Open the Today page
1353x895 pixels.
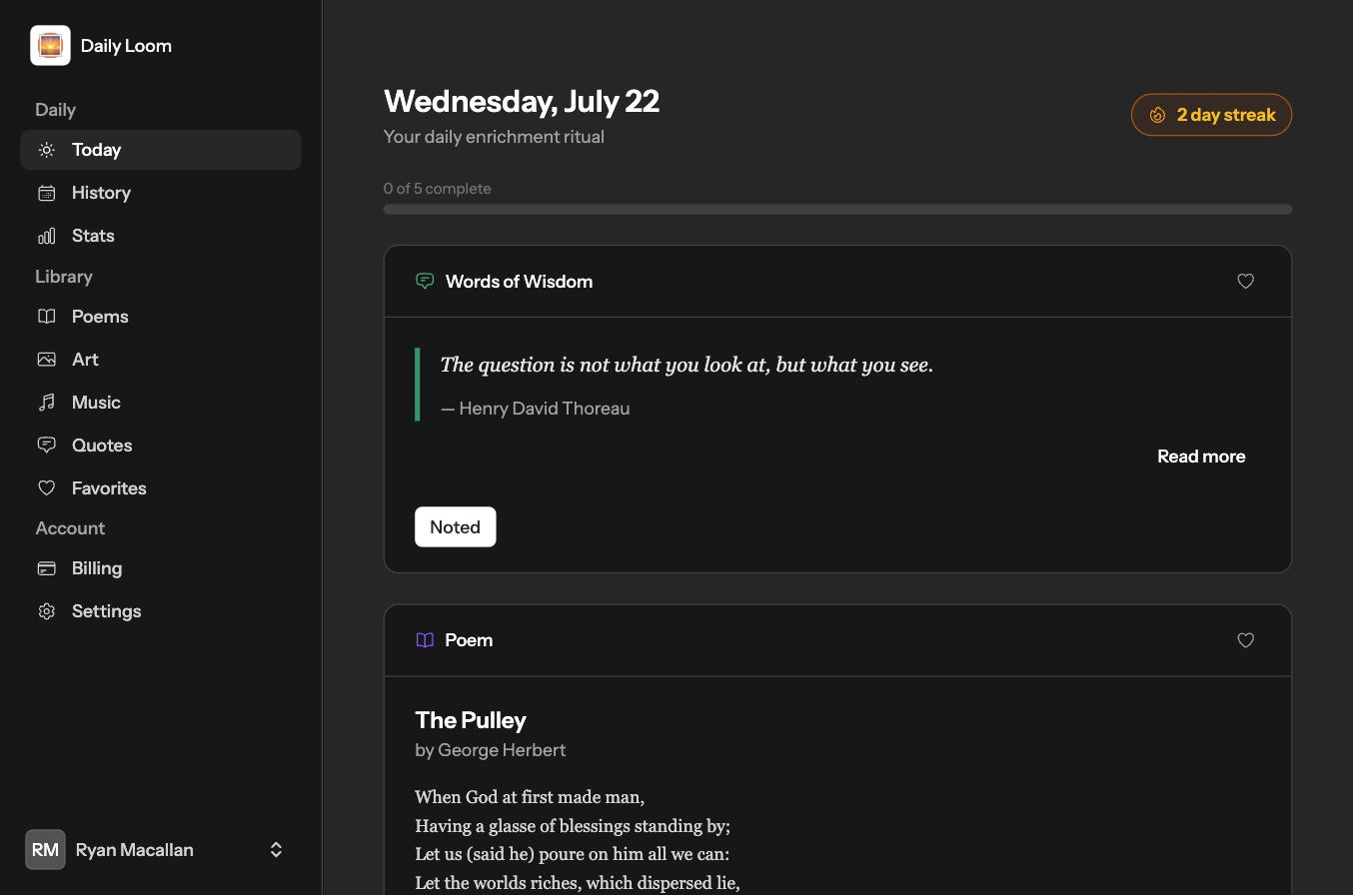161,150
